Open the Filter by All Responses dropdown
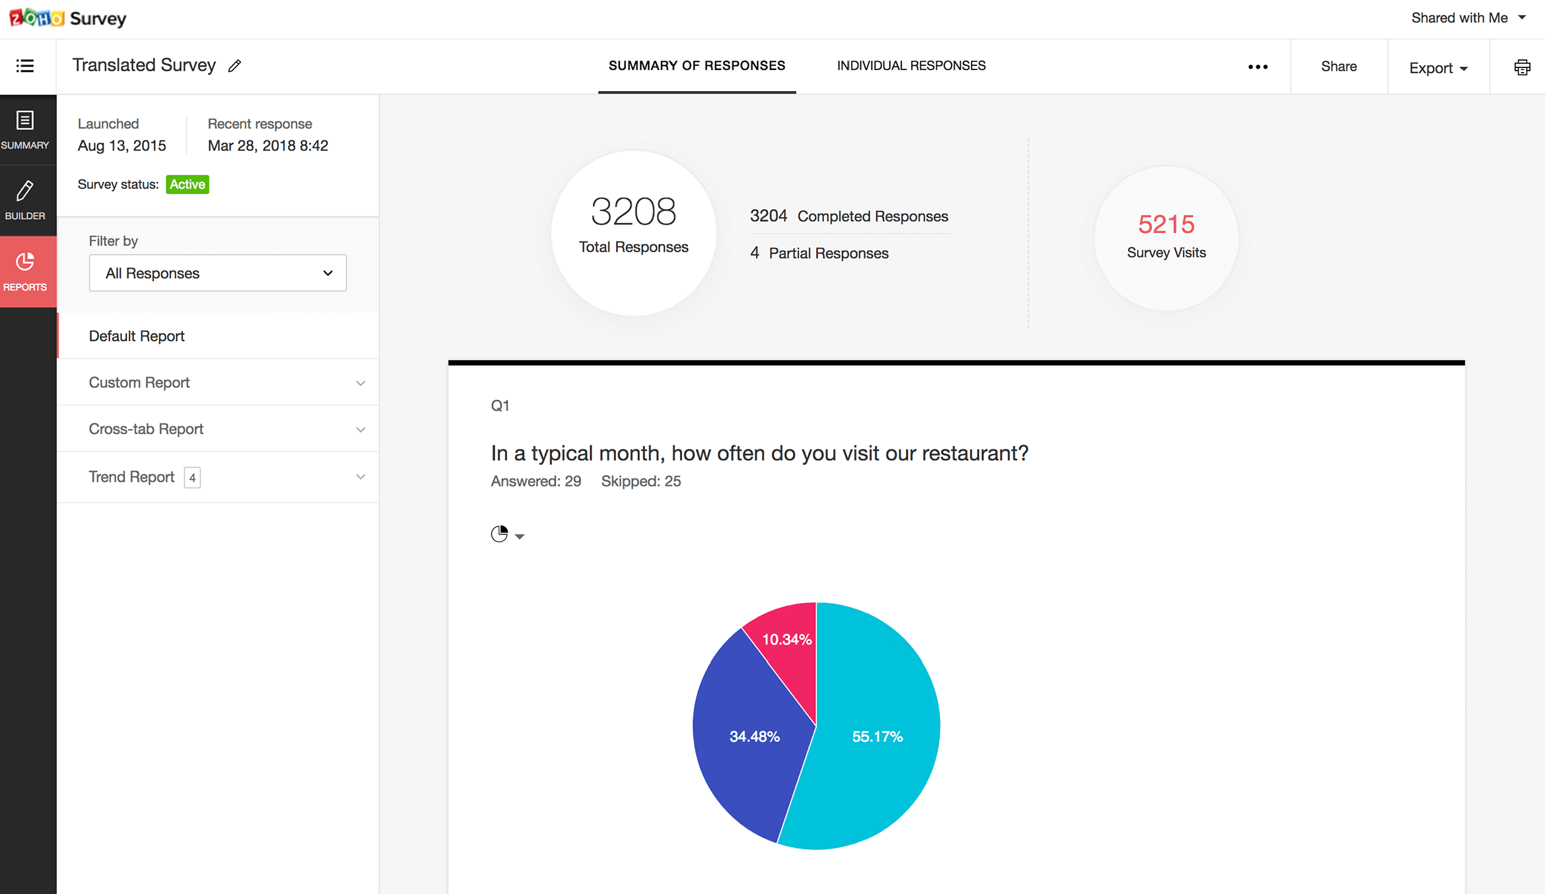This screenshot has height=894, width=1545. tap(216, 272)
